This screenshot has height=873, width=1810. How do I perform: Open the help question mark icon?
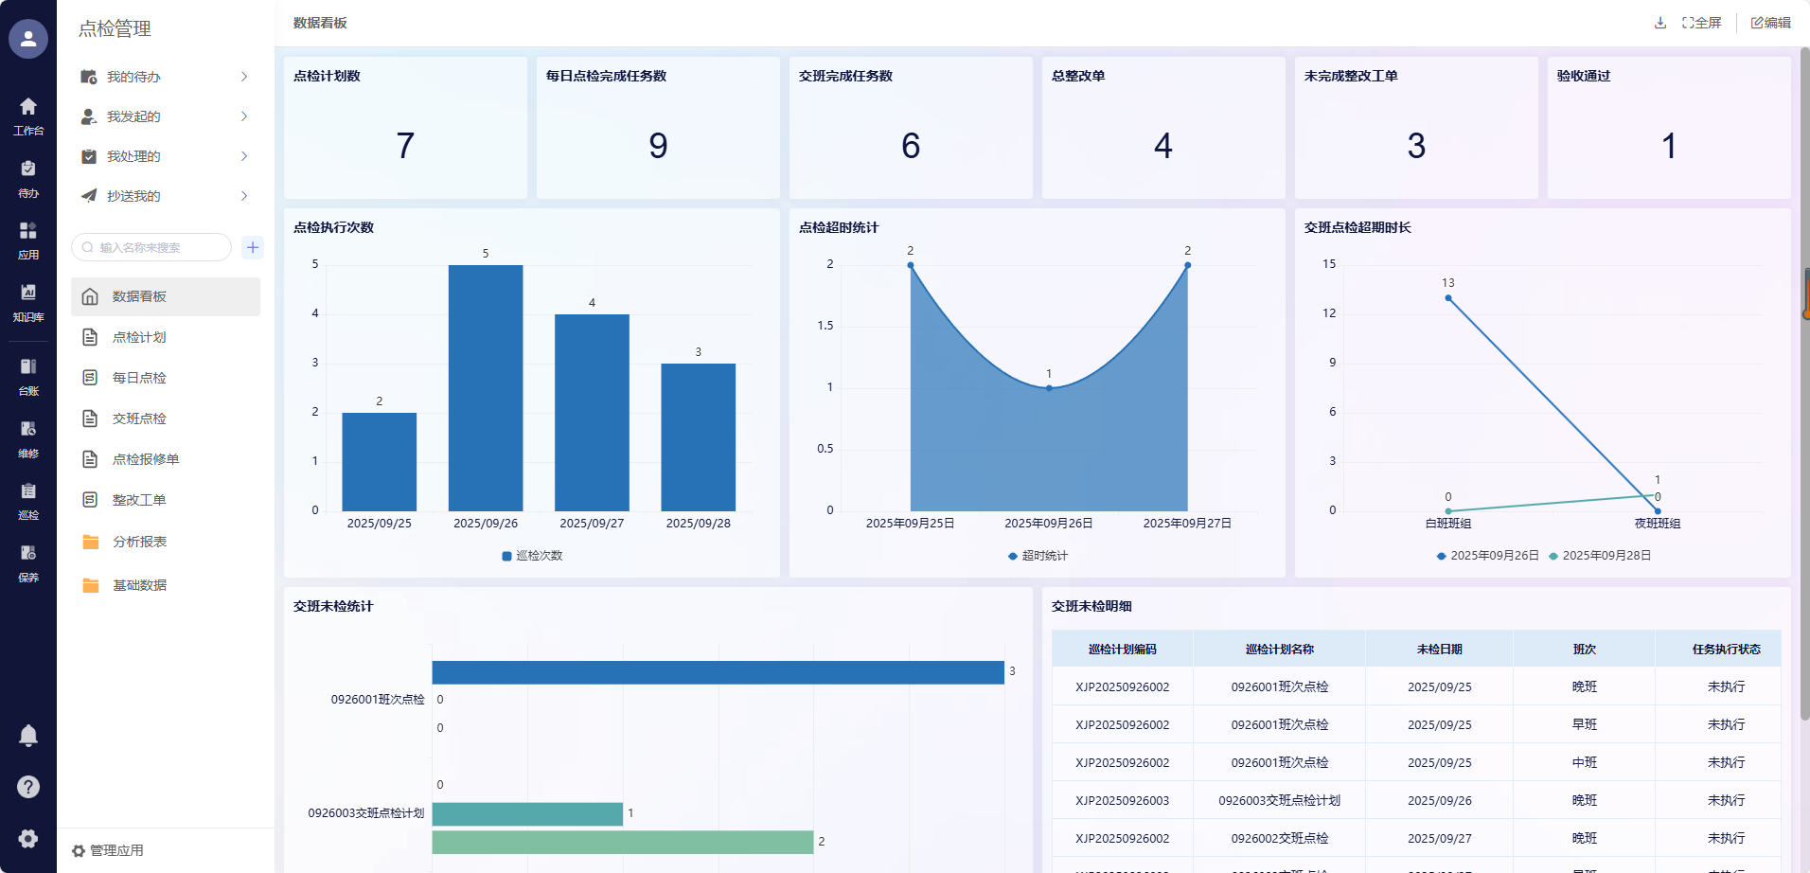point(28,787)
